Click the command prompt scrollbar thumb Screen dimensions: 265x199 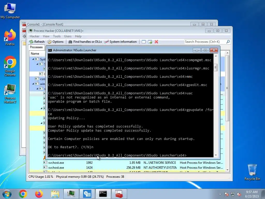pos(216,68)
